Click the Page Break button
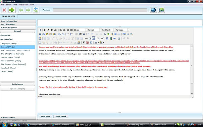The width and height of the screenshot is (203, 127). click(61, 116)
